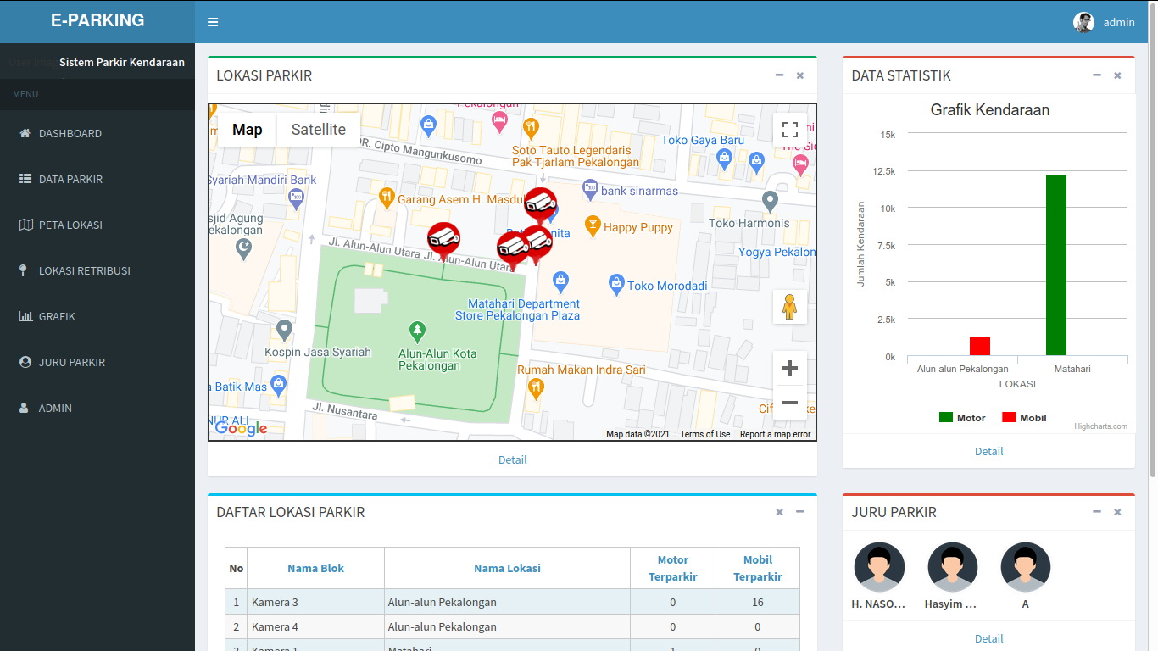Click the leftmost red camera marker on the map
Screen dimensions: 1158x651
pos(443,241)
